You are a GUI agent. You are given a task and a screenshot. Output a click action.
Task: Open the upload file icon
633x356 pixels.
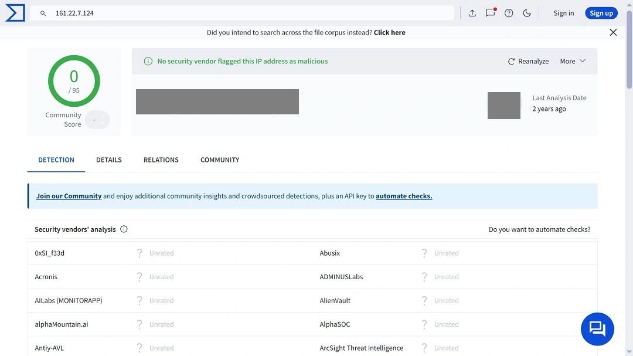[472, 12]
